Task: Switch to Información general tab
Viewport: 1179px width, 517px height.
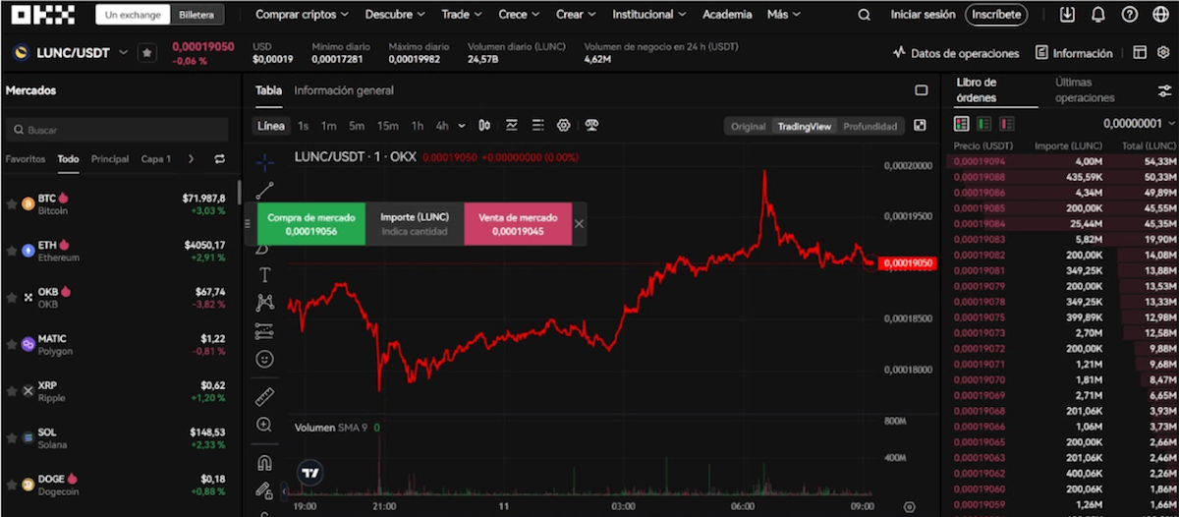Action: pyautogui.click(x=344, y=90)
